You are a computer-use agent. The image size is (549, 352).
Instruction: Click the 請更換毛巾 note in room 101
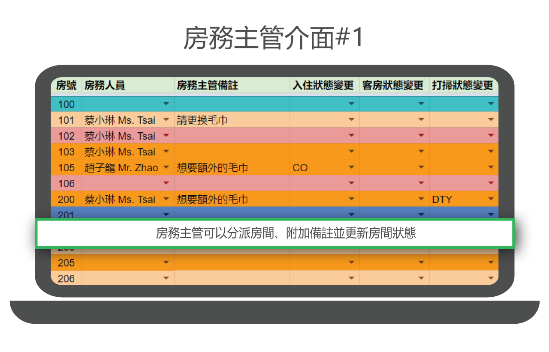pyautogui.click(x=202, y=120)
